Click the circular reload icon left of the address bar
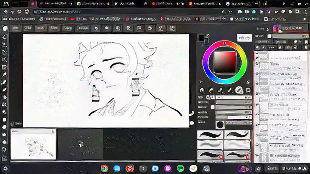This screenshot has height=174, width=310. click(19, 12)
